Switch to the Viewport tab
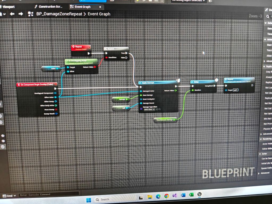272x204 pixels. click(x=8, y=7)
